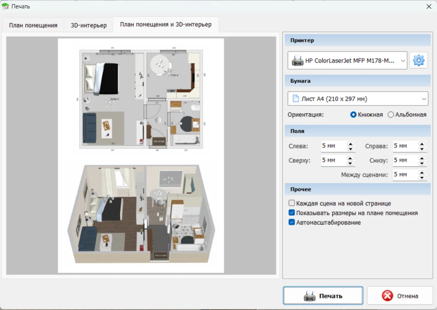Increase the Между сценами spacing value
The width and height of the screenshot is (437, 310).
tap(422, 172)
